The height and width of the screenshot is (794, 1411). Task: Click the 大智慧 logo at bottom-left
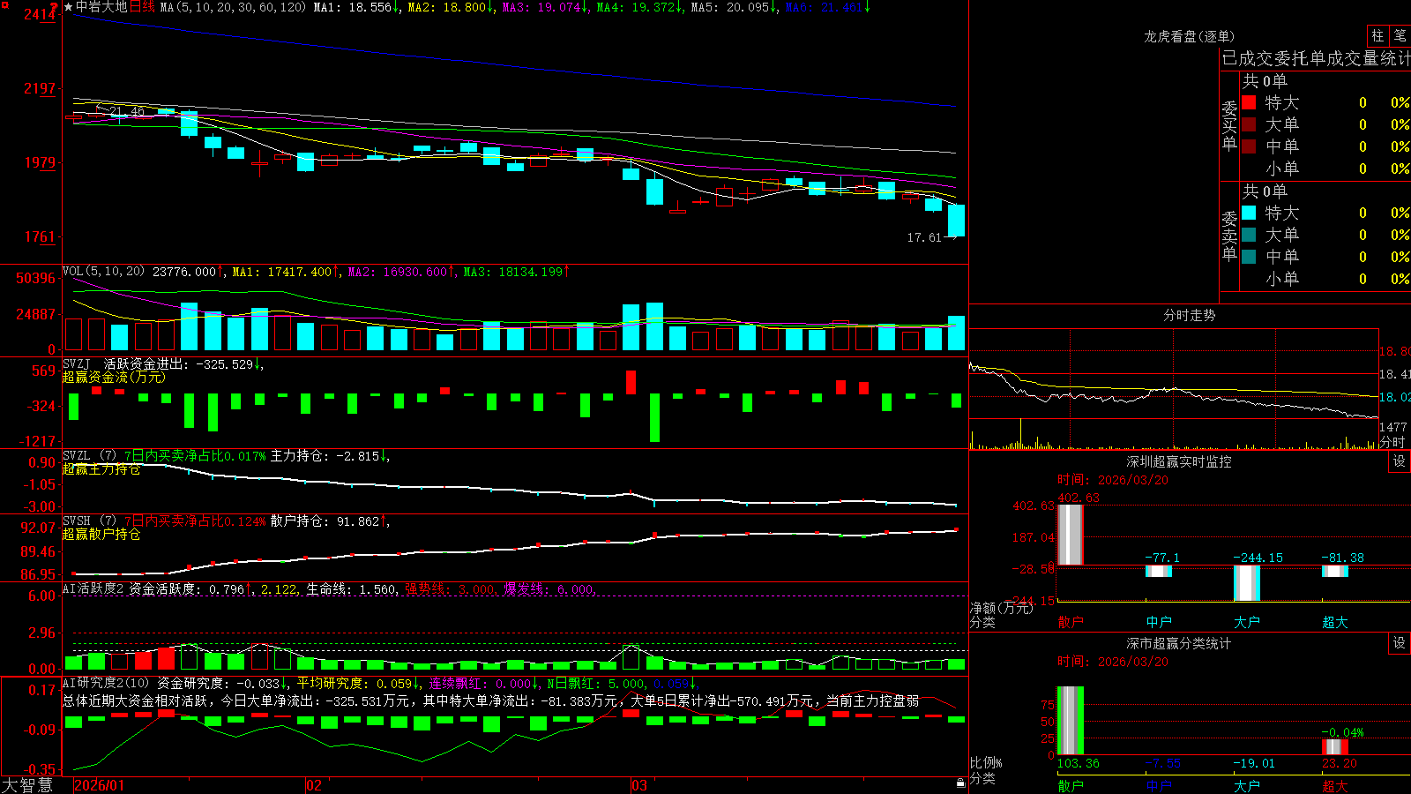(27, 784)
